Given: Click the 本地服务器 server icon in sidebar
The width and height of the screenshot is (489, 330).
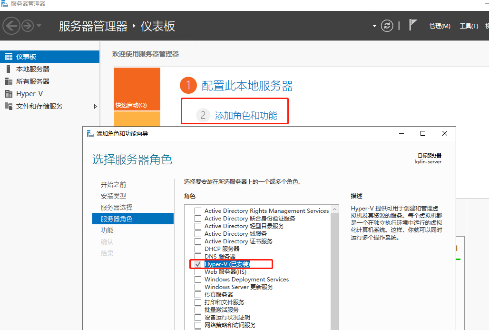Looking at the screenshot, I should coord(9,69).
